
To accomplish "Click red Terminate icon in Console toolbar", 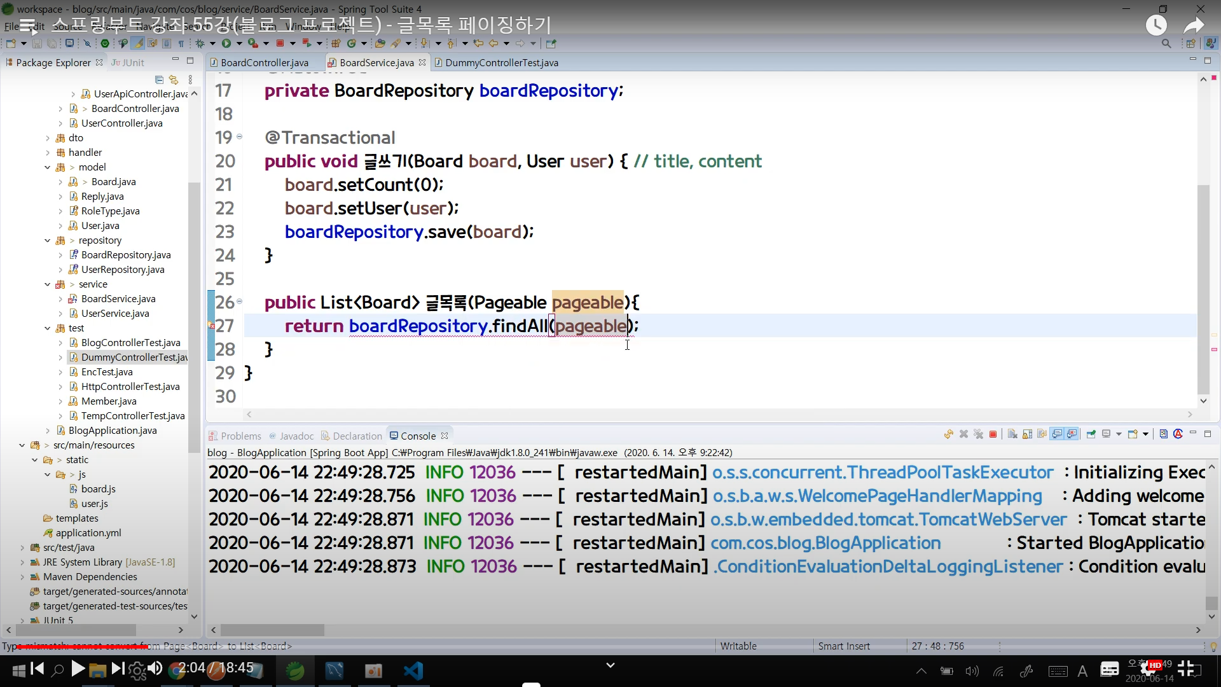I will tap(993, 434).
